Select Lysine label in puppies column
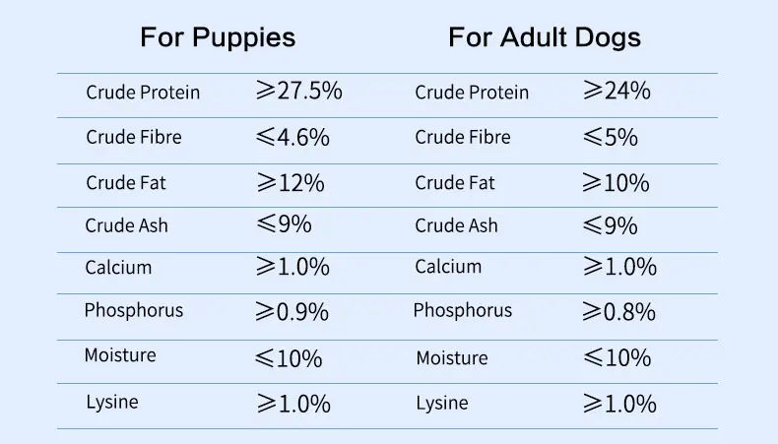778x444 pixels. 112,402
